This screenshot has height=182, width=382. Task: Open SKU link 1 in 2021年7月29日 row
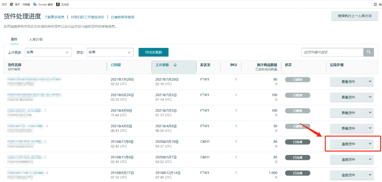click(x=236, y=79)
